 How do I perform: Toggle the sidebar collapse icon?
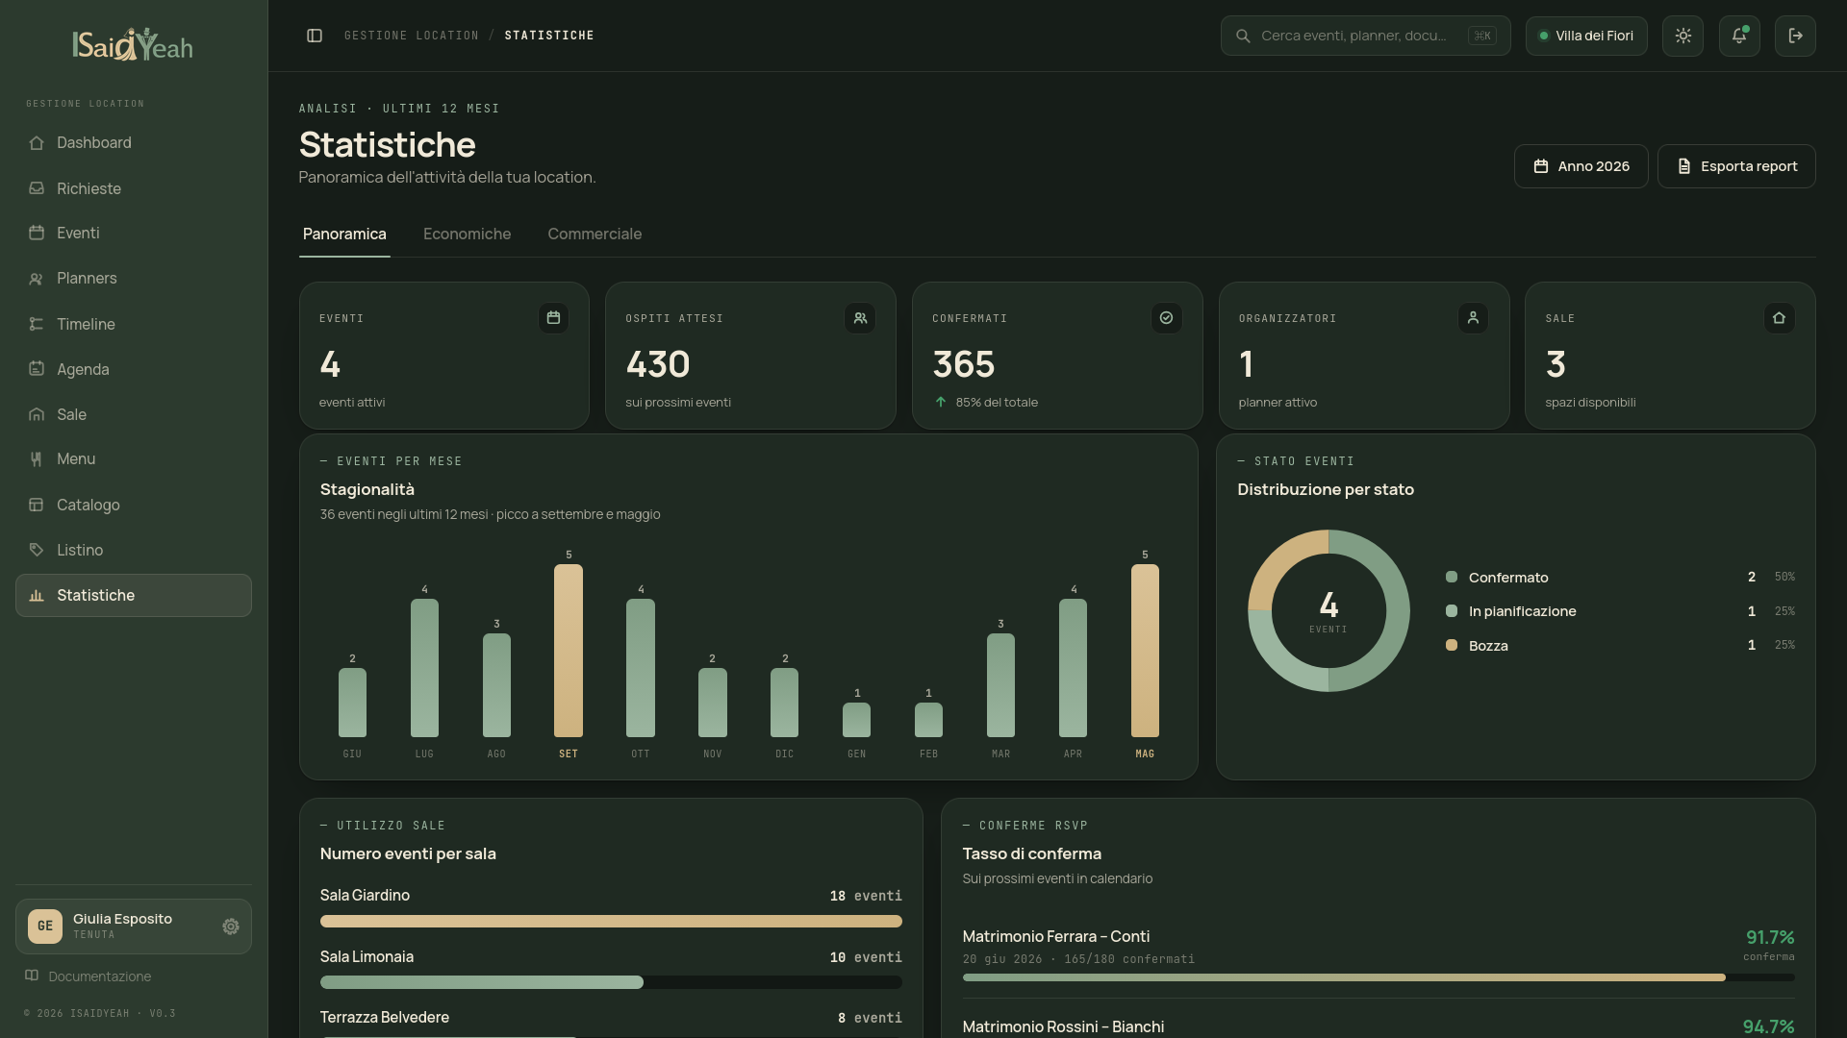[315, 36]
